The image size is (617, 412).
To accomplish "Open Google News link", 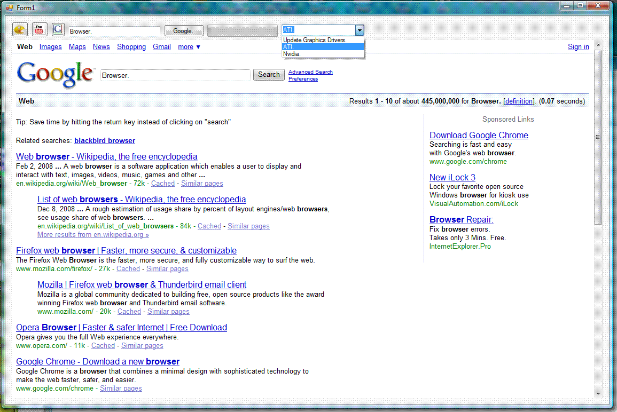I will (x=101, y=47).
